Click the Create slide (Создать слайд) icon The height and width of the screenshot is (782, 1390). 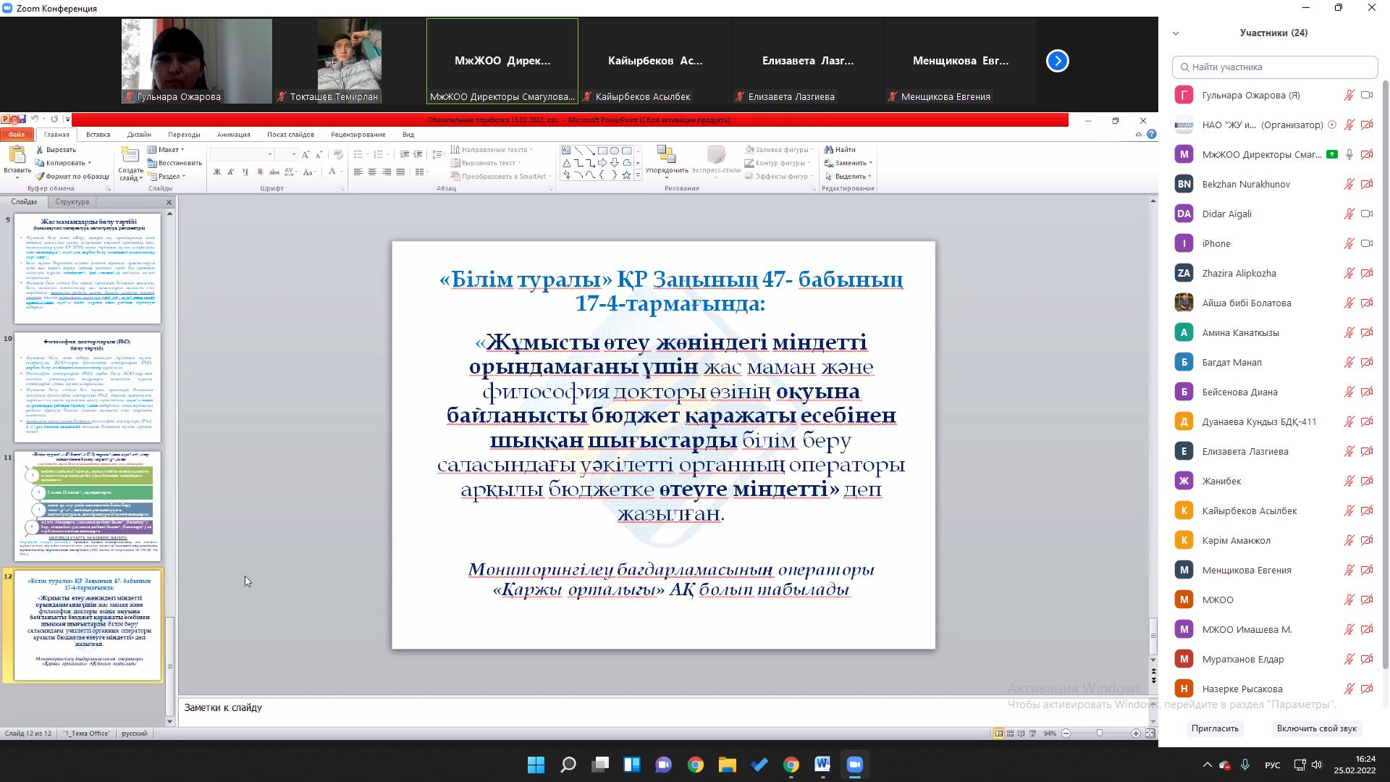click(130, 155)
